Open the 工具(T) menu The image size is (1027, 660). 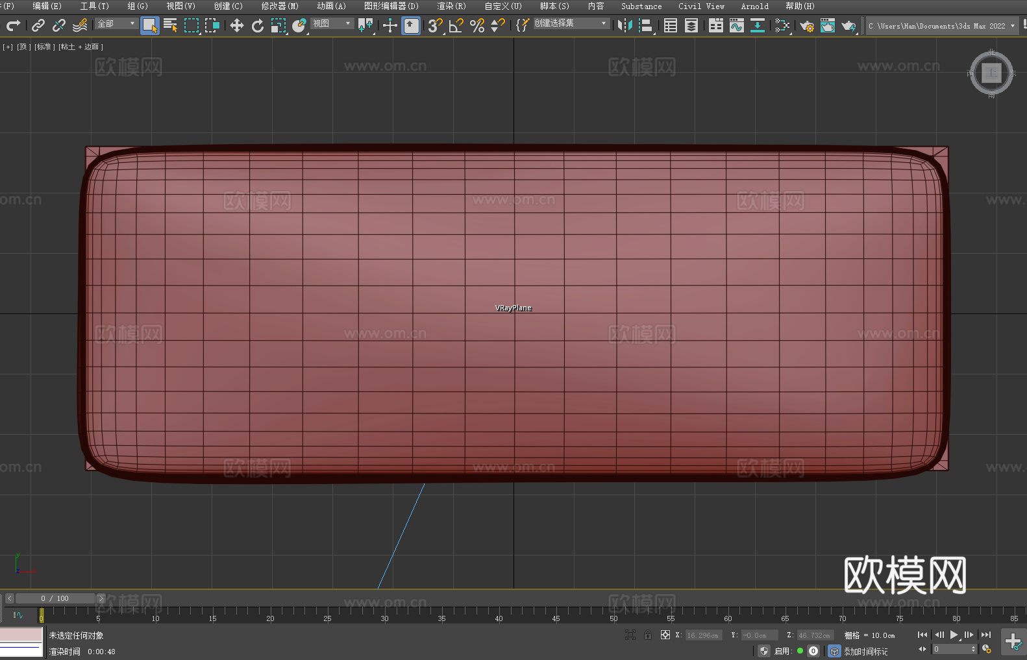(94, 6)
